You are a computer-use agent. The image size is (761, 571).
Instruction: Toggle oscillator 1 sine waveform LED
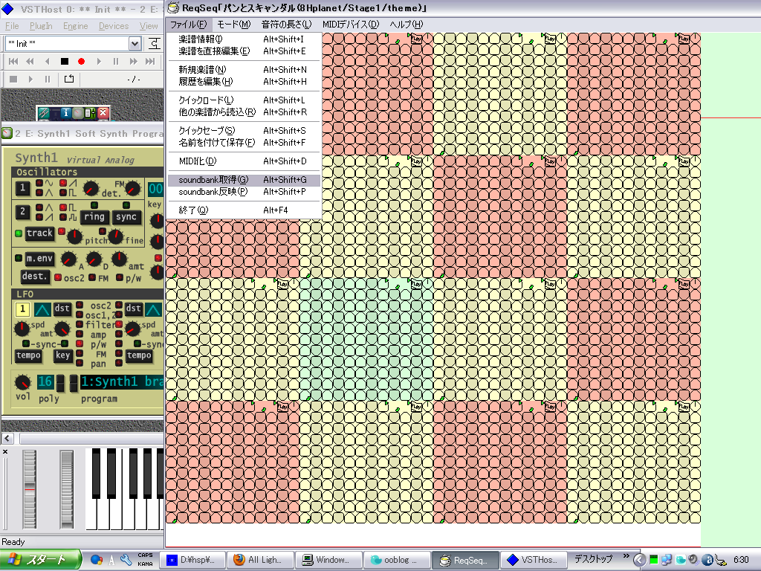39,183
